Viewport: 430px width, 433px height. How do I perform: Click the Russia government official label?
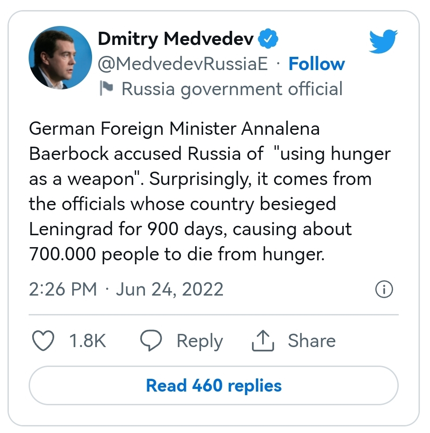tap(232, 89)
